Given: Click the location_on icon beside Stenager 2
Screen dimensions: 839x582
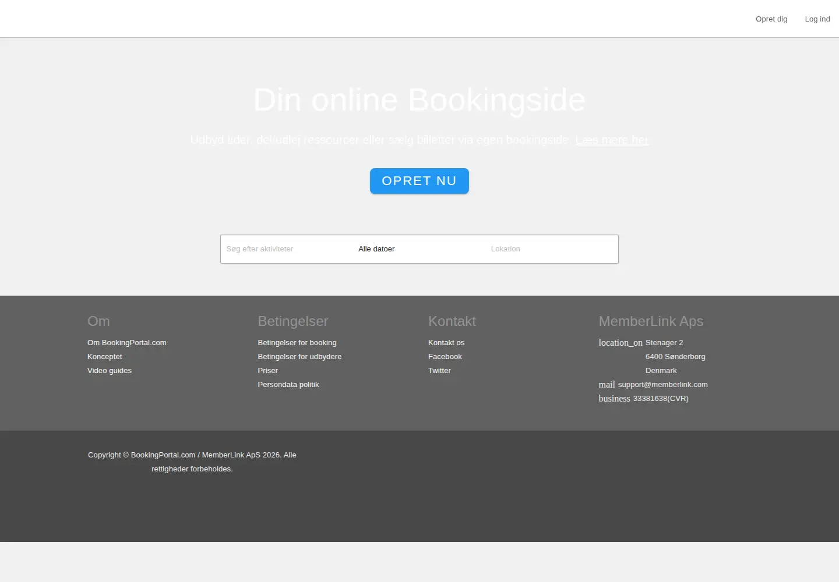Looking at the screenshot, I should pyautogui.click(x=621, y=343).
